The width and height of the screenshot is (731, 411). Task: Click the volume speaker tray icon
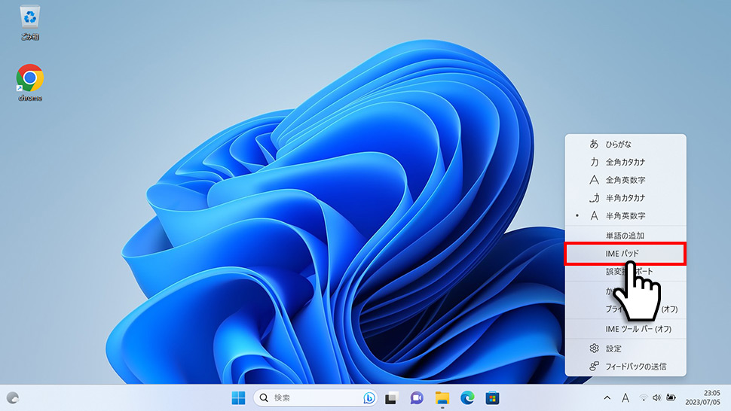(657, 398)
